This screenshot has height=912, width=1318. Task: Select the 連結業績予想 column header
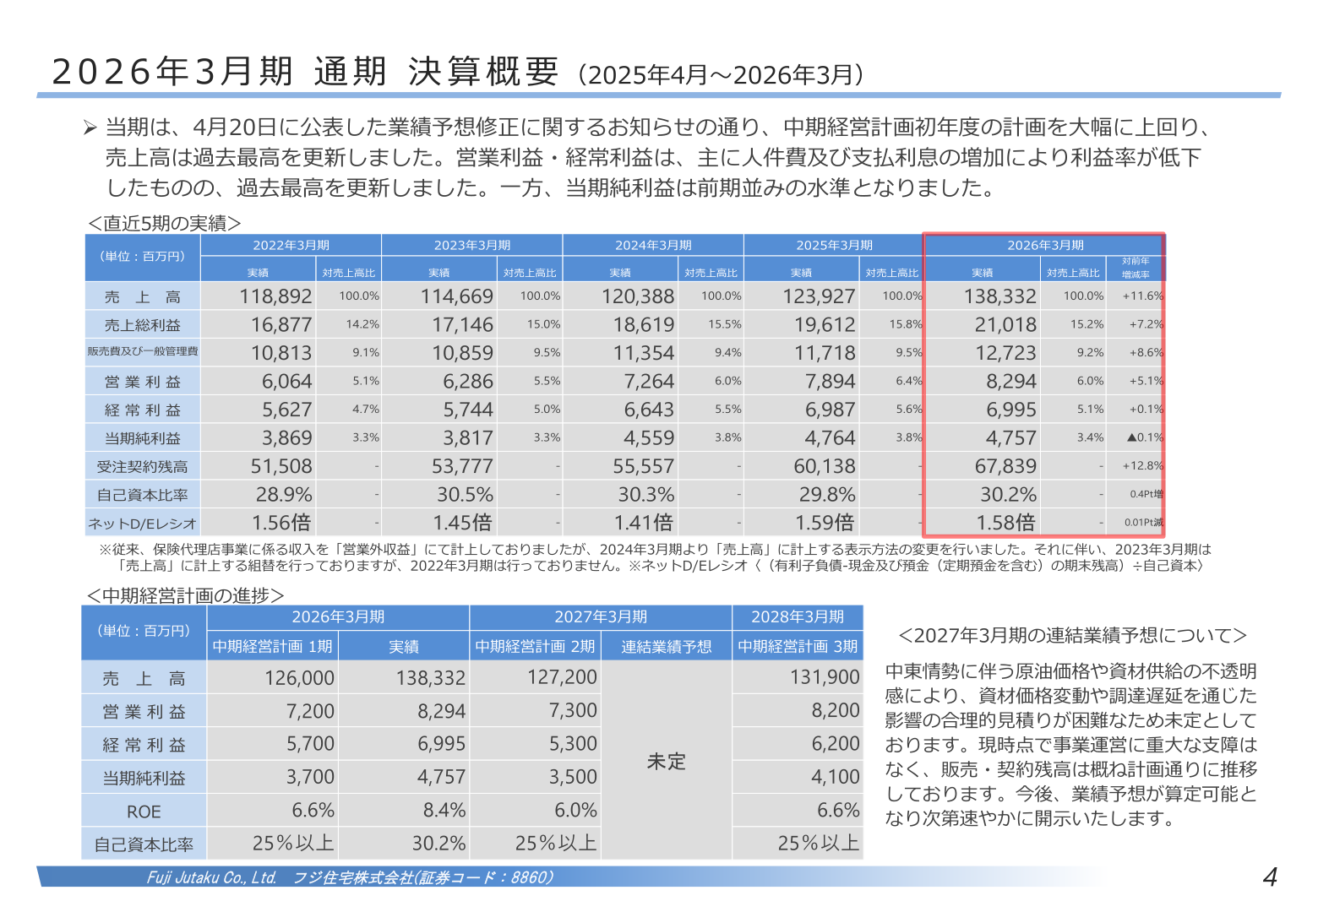pyautogui.click(x=667, y=647)
